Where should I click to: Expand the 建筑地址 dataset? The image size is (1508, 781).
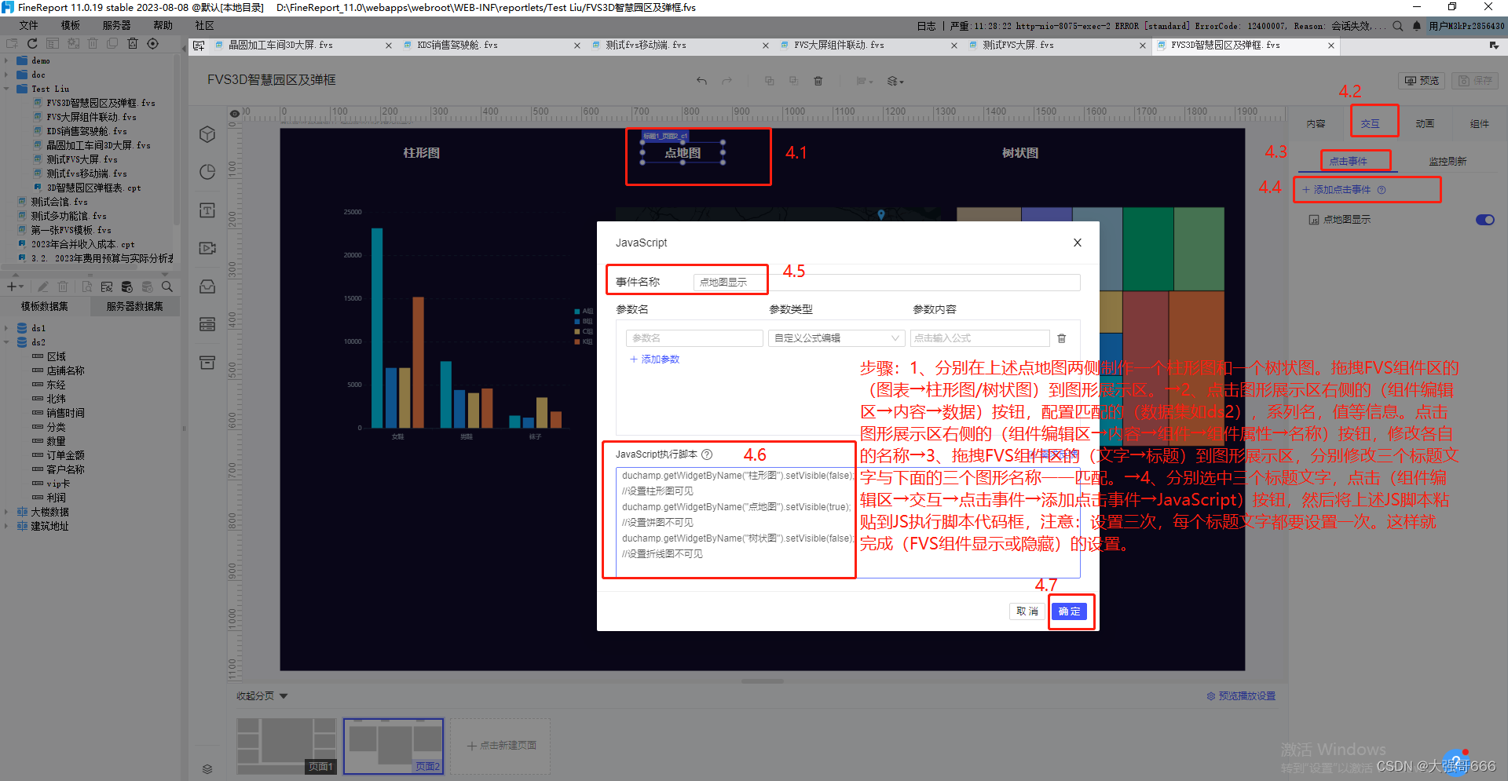[6, 526]
